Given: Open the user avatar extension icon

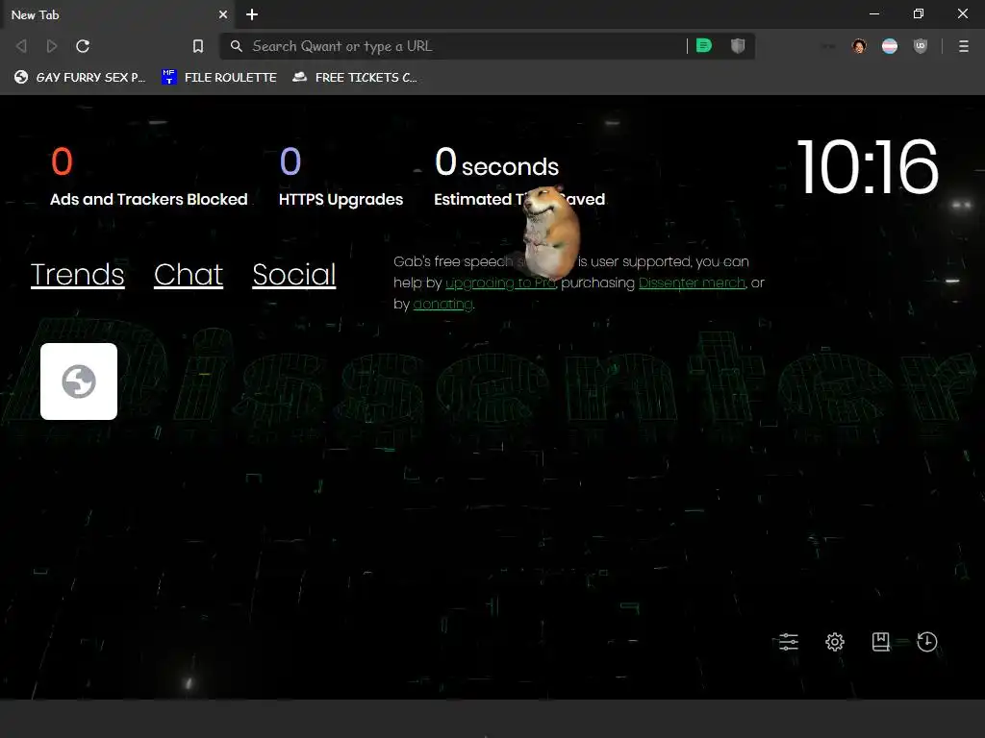Looking at the screenshot, I should (859, 46).
